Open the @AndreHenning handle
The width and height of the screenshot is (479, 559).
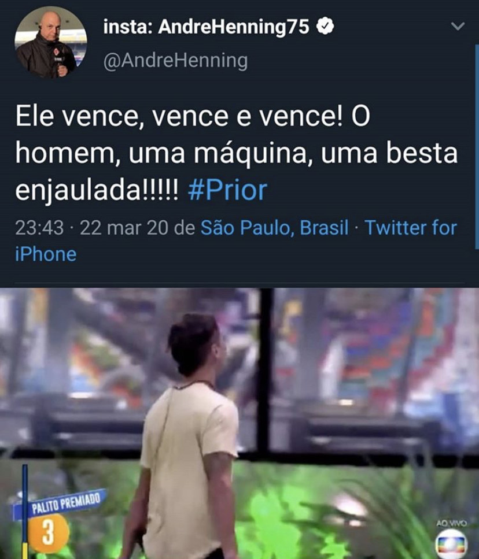click(x=175, y=60)
